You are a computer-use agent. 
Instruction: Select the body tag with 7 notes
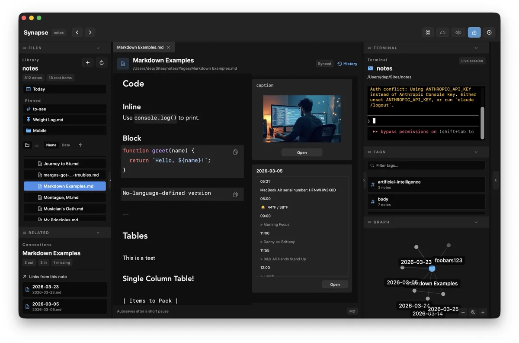tap(426, 202)
